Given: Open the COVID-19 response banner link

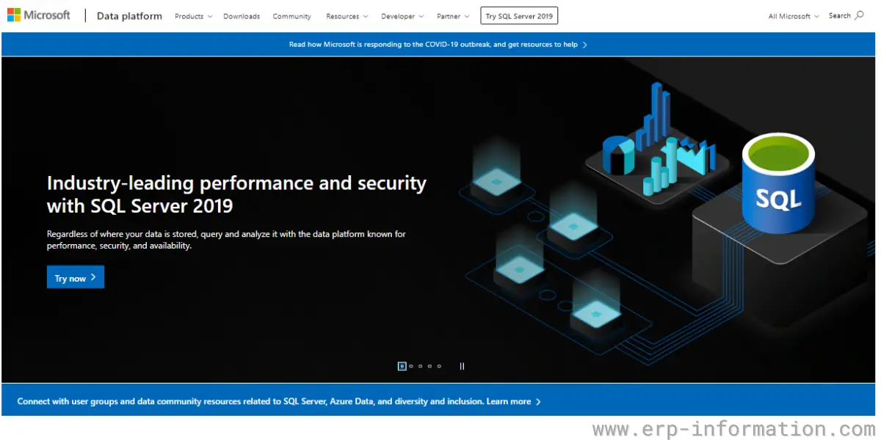Looking at the screenshot, I should click(x=438, y=45).
